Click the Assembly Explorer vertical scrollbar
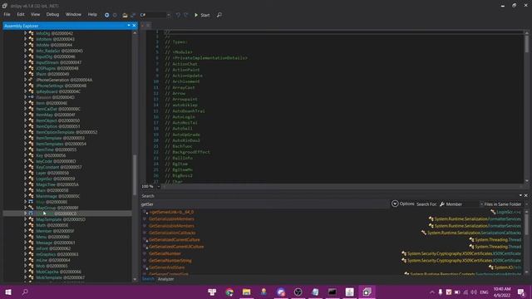 coord(135,174)
